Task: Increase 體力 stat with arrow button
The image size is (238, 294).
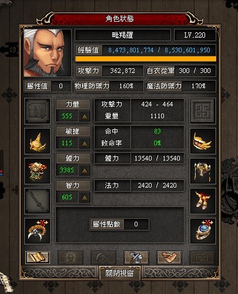Action: (85, 171)
